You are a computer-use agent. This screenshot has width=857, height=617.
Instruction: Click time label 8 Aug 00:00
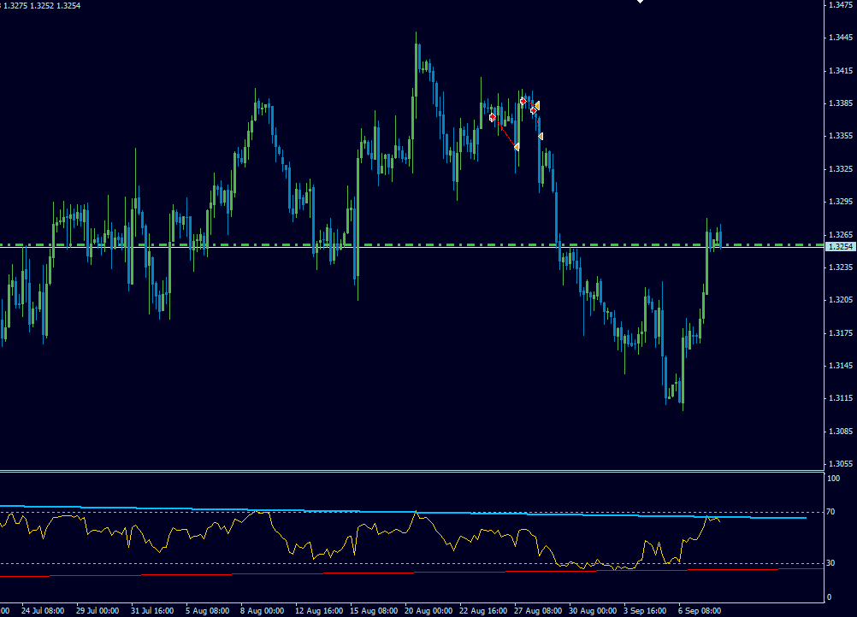coord(262,610)
